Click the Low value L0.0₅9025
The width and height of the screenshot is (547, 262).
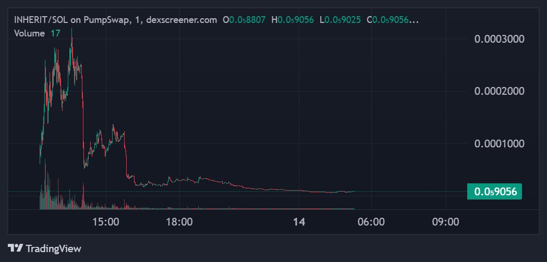click(340, 20)
